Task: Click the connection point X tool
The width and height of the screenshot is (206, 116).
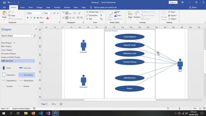Action: point(101,15)
